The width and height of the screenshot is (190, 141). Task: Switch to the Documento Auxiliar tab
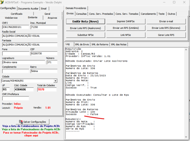coord(28,9)
